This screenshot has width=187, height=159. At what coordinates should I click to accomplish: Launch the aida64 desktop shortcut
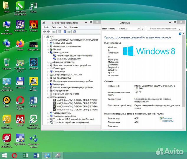[20, 120]
